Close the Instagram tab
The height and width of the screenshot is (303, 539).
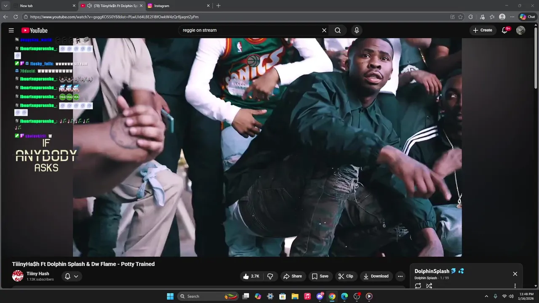point(208,6)
